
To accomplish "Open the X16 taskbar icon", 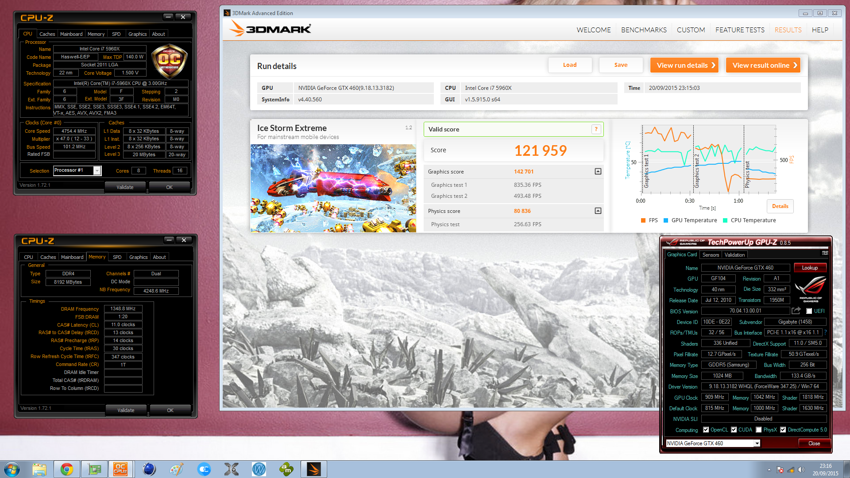I will 232,469.
